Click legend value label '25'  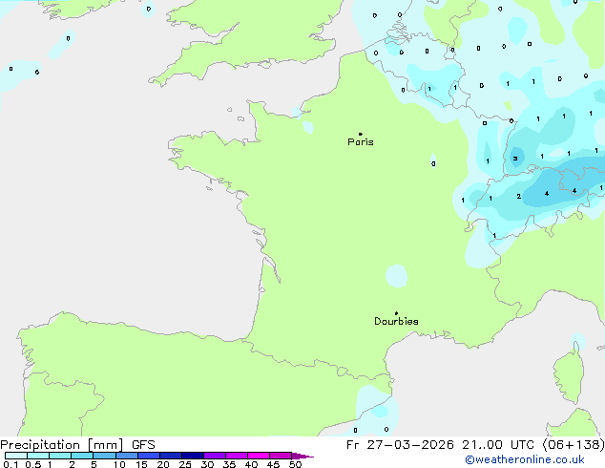(x=185, y=464)
